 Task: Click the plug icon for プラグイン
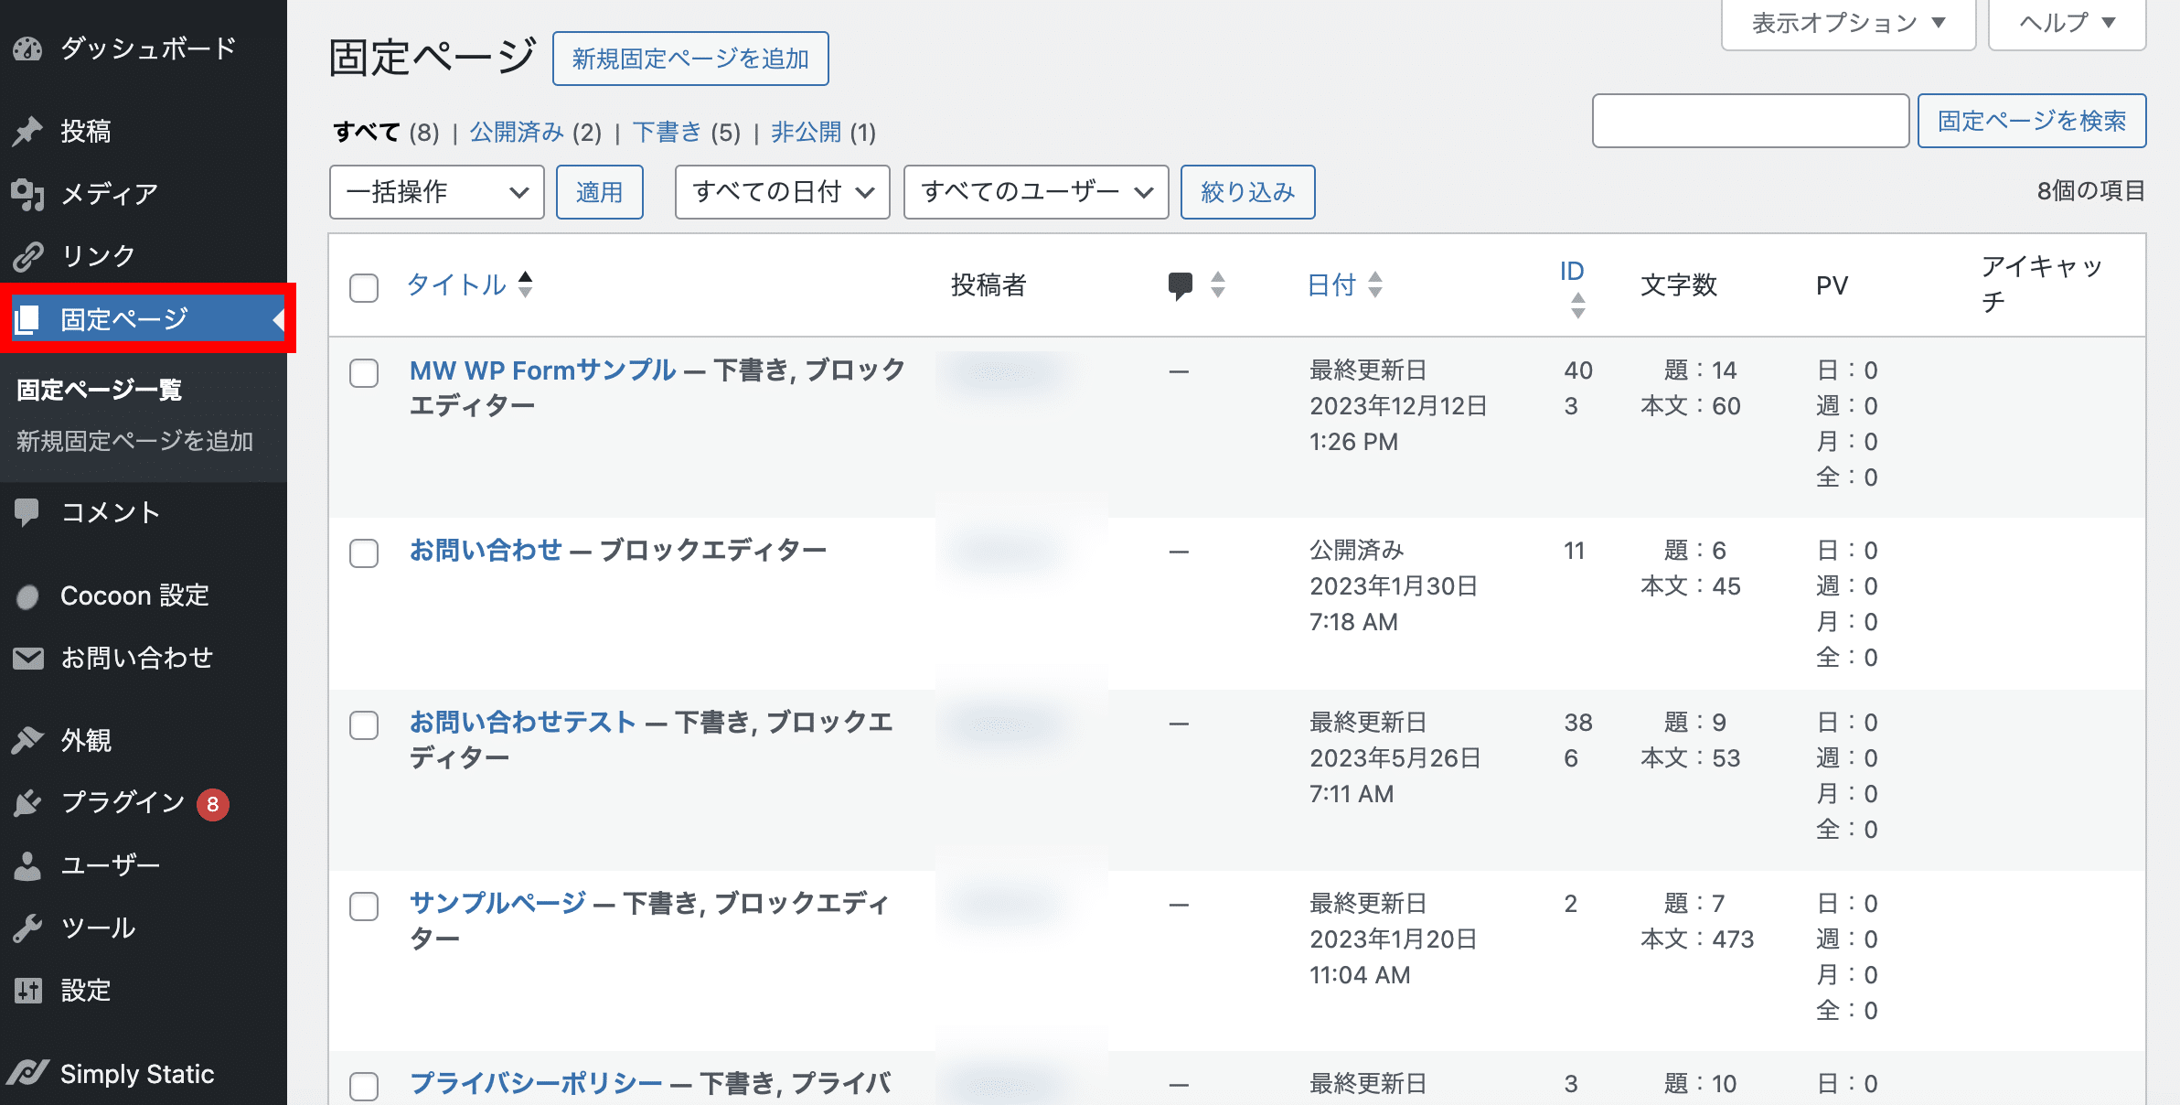tap(27, 803)
